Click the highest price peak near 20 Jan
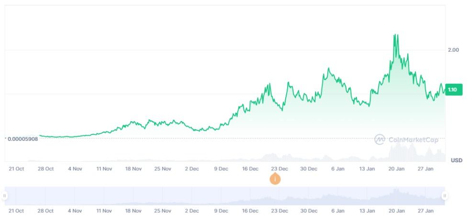 click(x=395, y=35)
